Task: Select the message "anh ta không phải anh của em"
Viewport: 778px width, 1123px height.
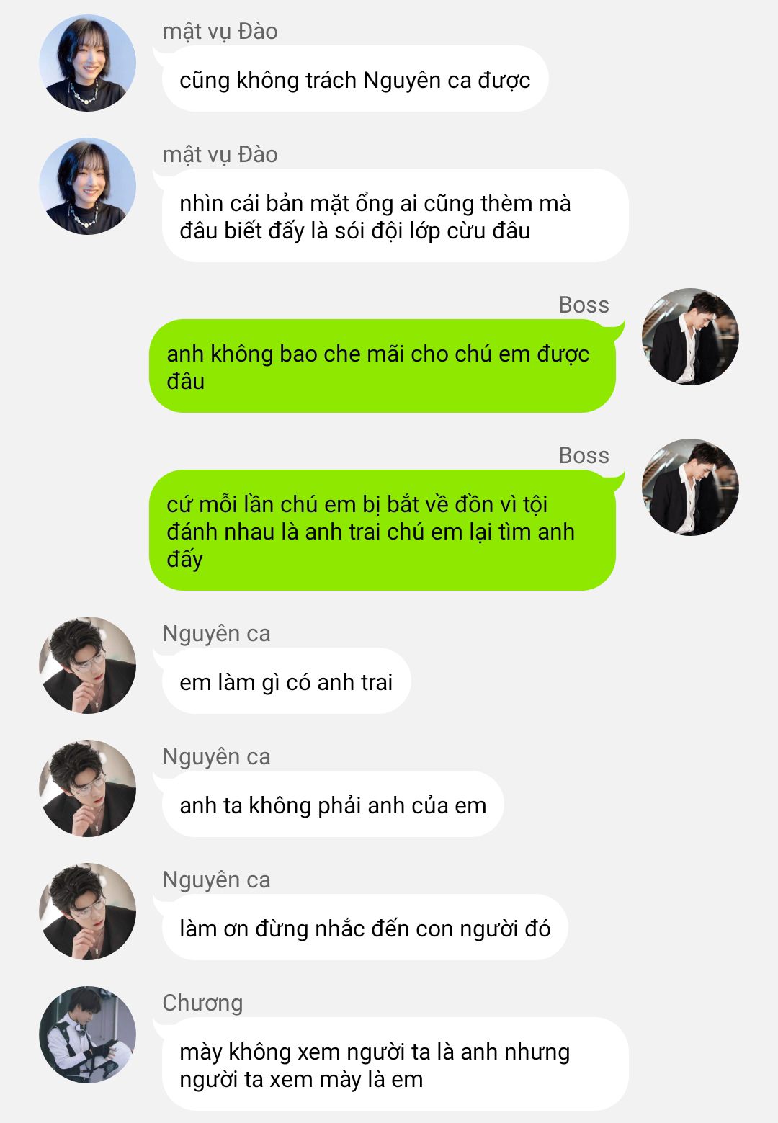Action: [x=332, y=805]
